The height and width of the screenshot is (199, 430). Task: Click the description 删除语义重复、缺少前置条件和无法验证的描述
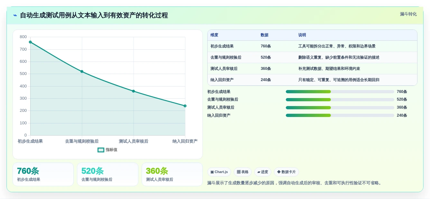(339, 57)
